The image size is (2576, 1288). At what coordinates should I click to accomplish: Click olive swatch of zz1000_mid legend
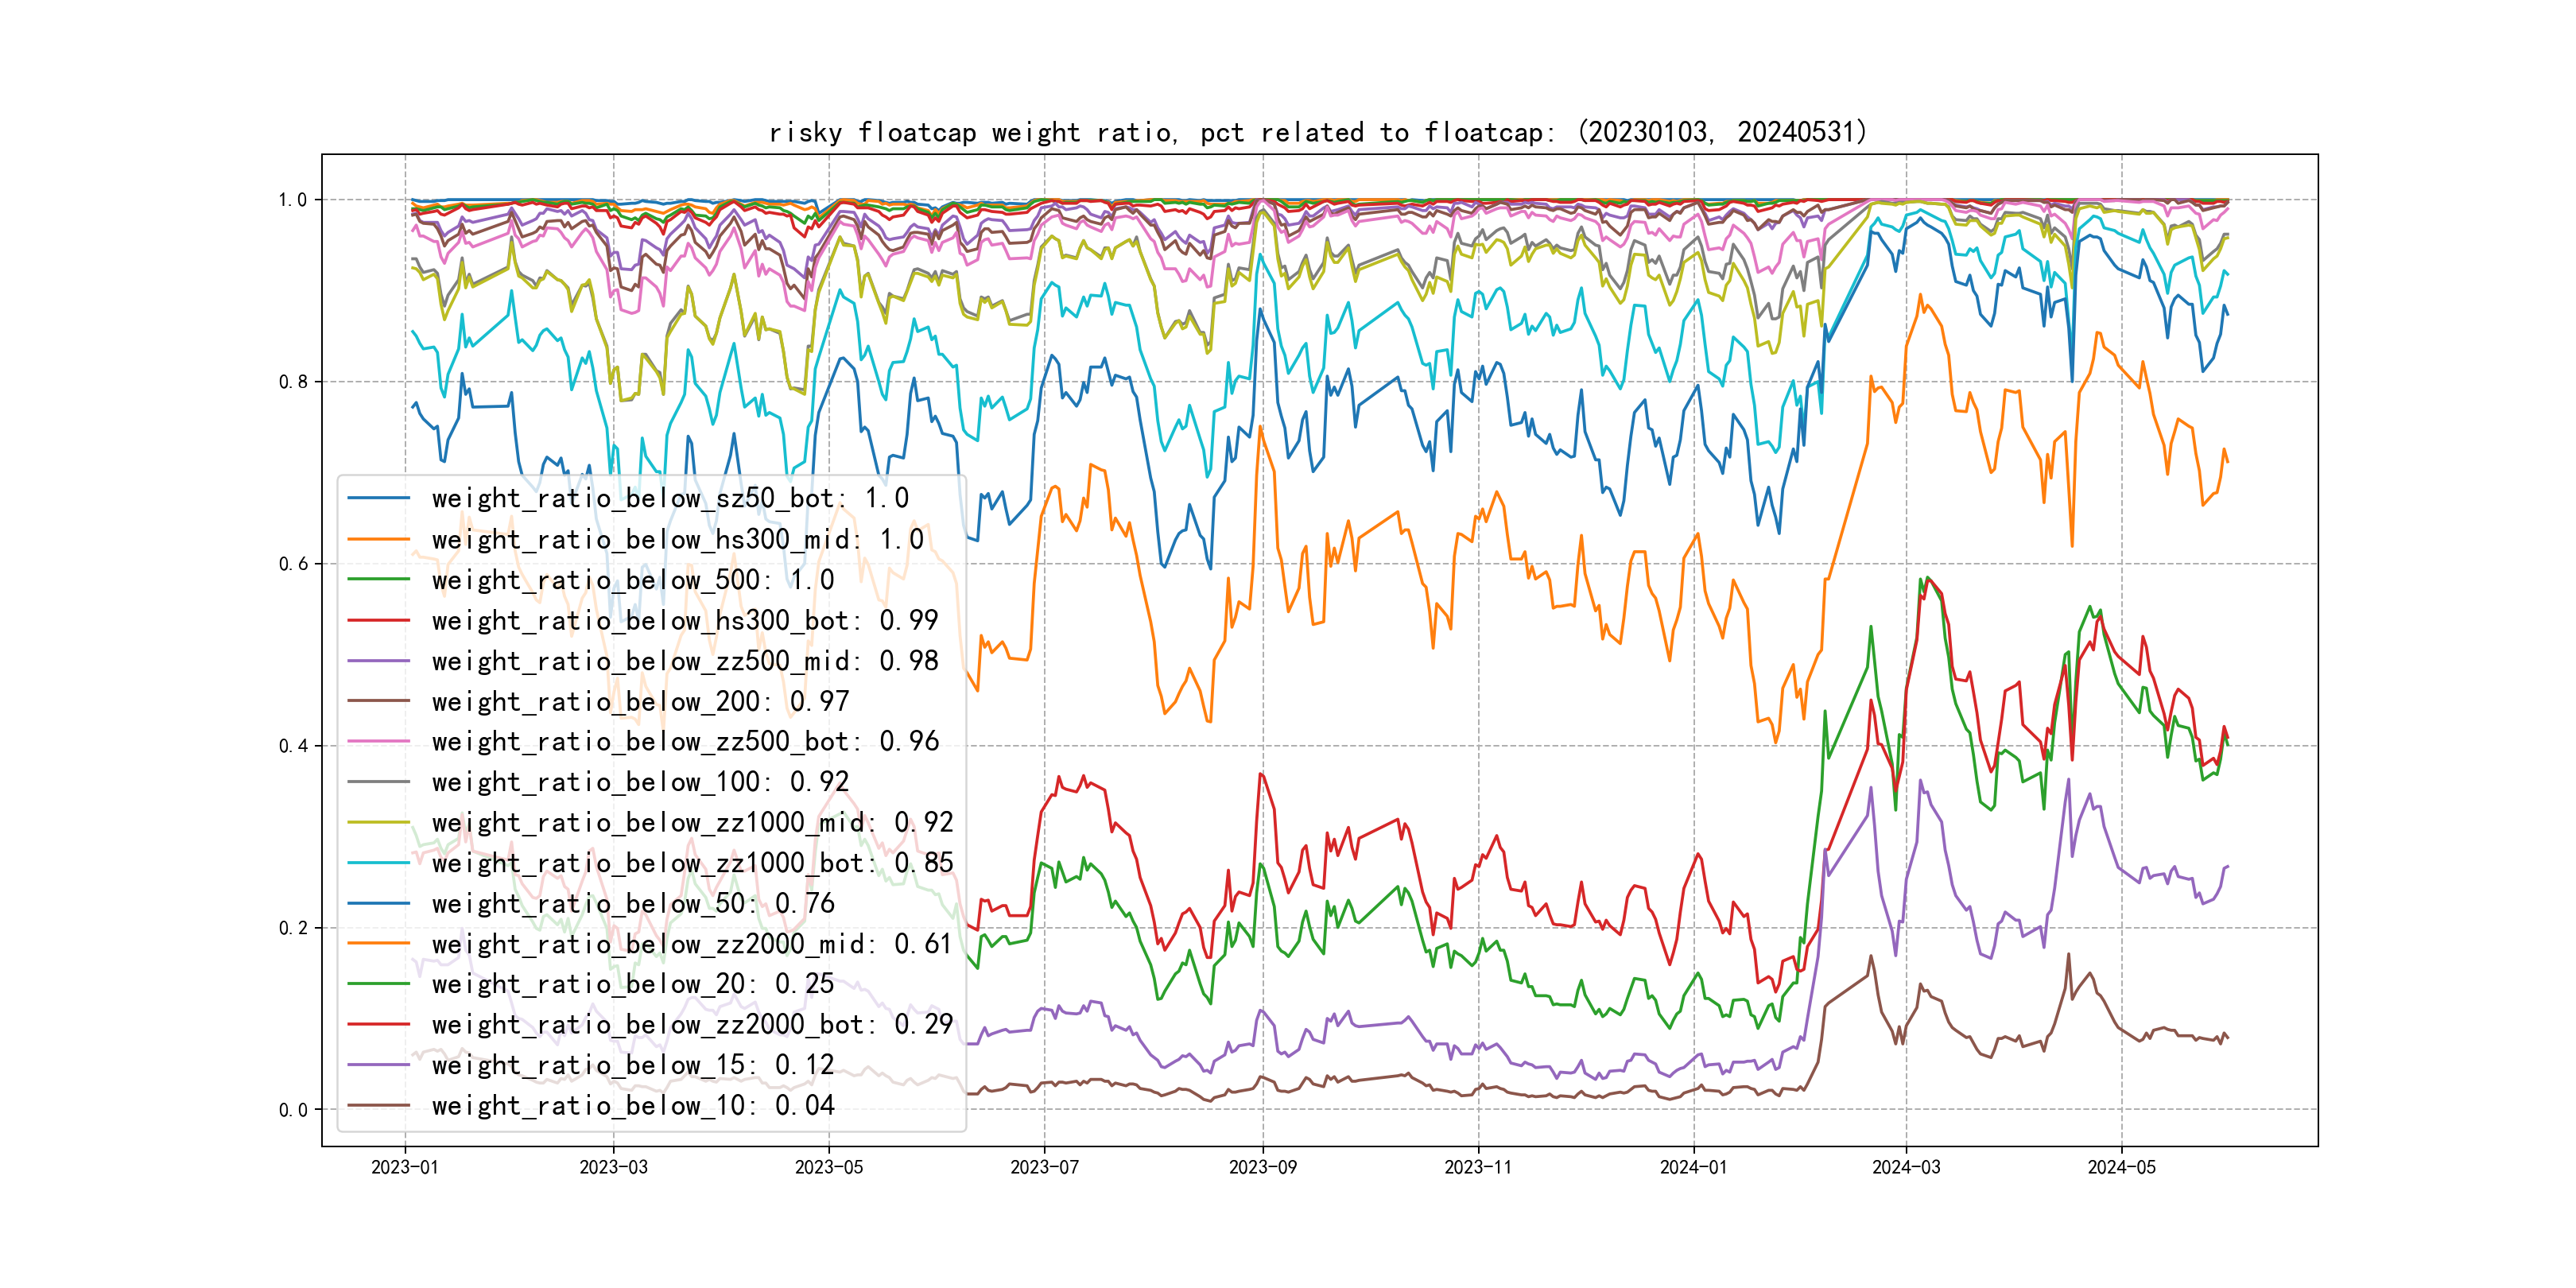pyautogui.click(x=378, y=823)
